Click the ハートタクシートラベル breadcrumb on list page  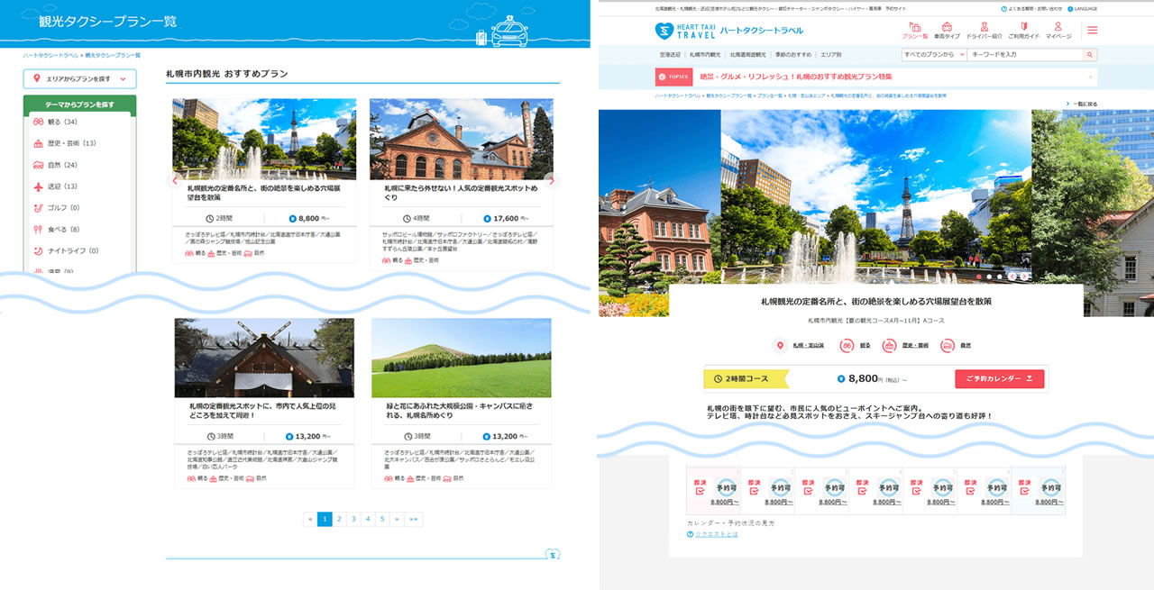coord(50,56)
